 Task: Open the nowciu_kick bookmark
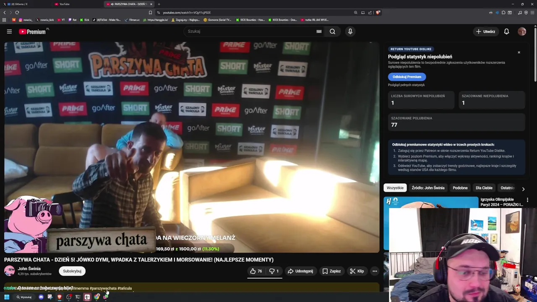click(x=45, y=20)
